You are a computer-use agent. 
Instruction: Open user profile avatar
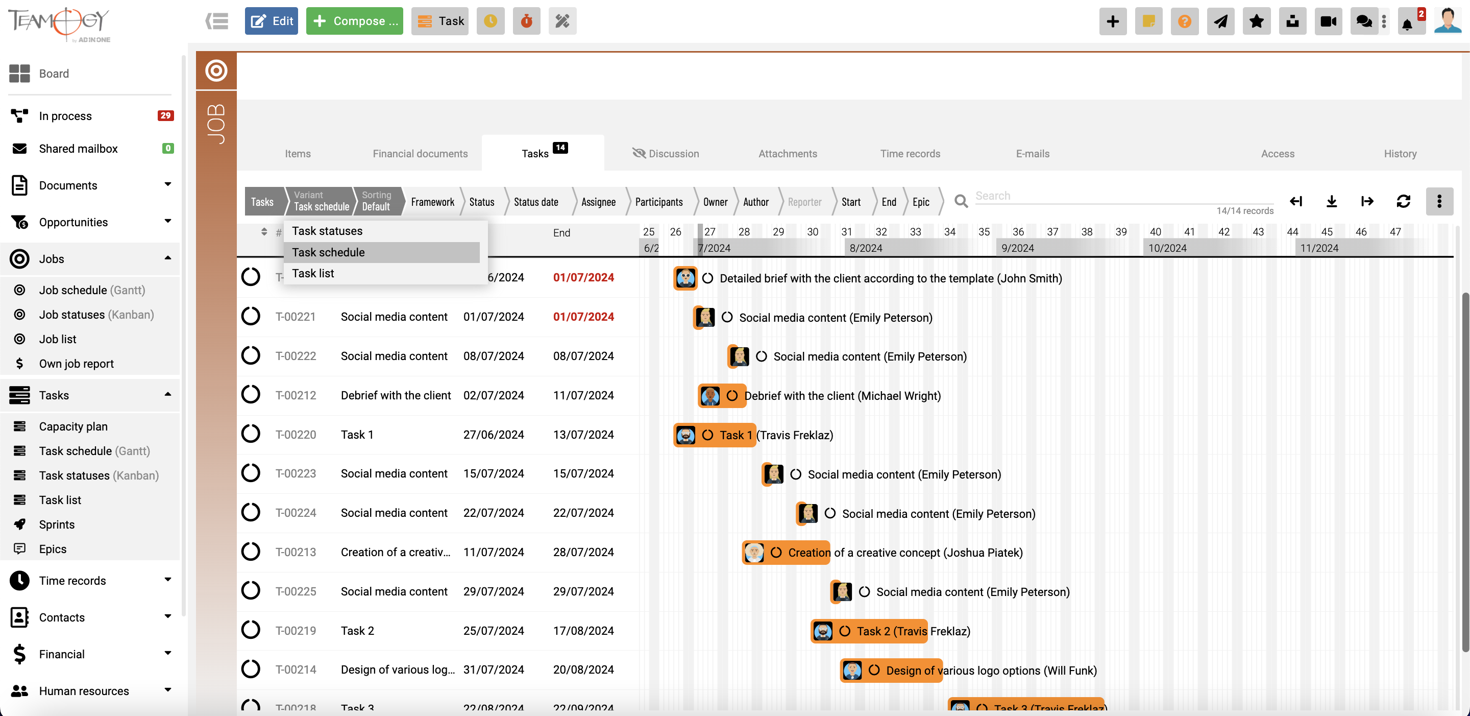pyautogui.click(x=1448, y=21)
